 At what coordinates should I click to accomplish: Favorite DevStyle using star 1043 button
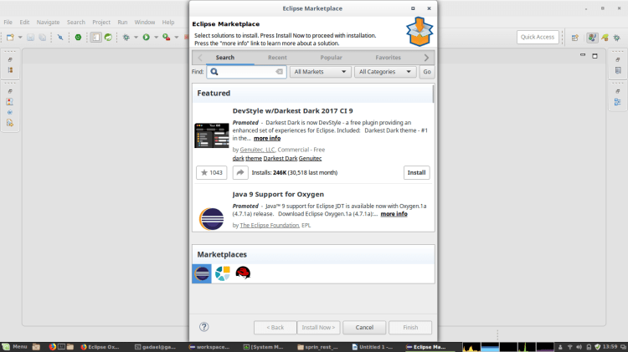[x=212, y=173]
